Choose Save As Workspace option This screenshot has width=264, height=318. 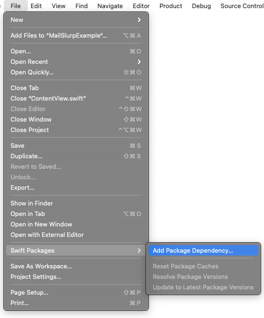pyautogui.click(x=76, y=267)
